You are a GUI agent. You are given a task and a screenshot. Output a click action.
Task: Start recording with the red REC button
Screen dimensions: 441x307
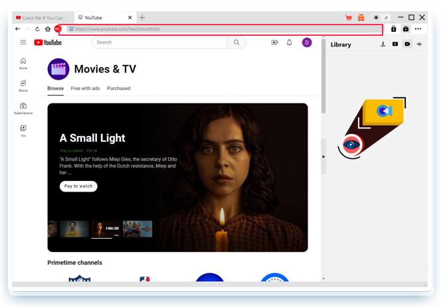pos(57,29)
